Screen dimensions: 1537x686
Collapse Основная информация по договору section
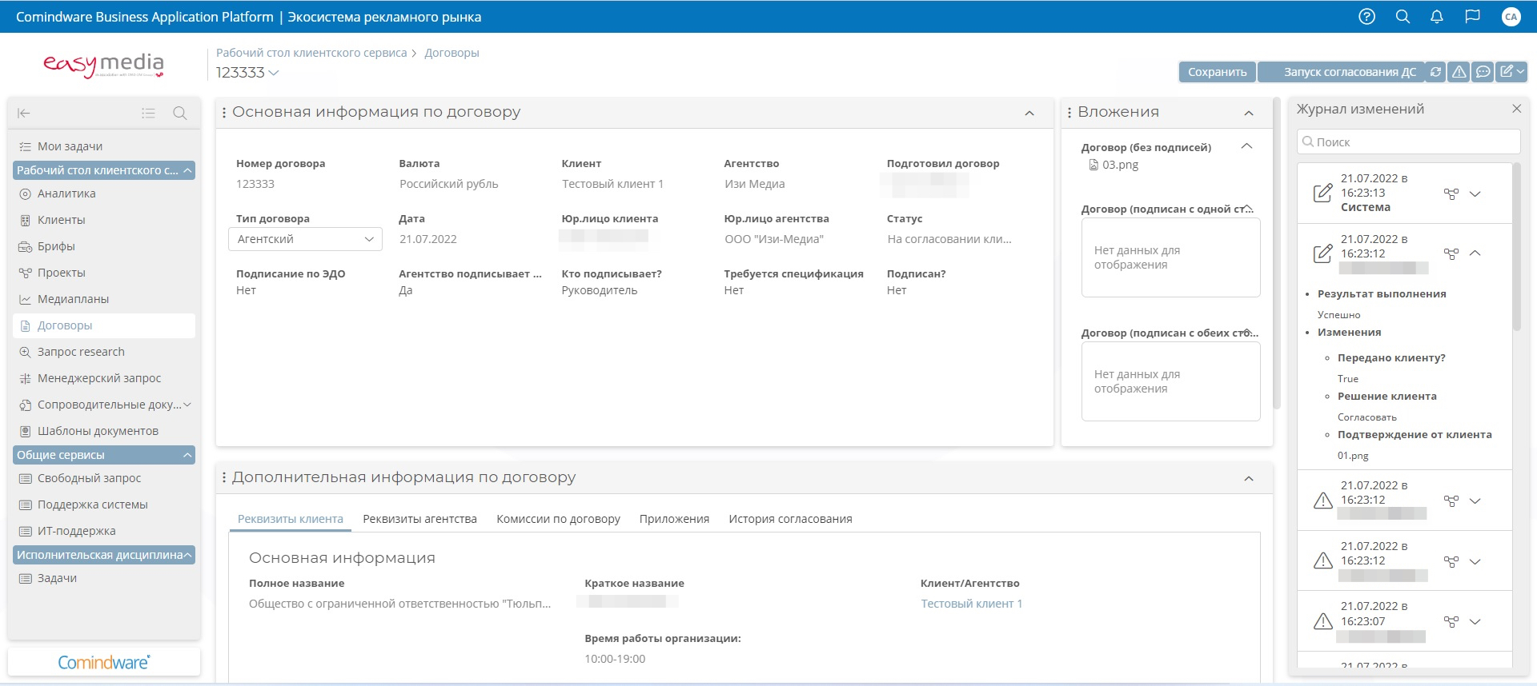coord(1029,114)
